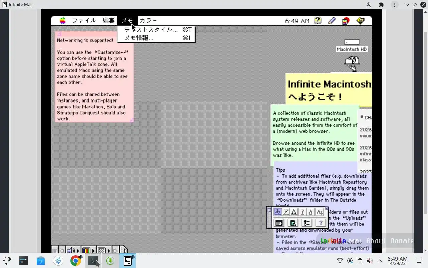Click the input palette collapse box
428x268 pixels.
pyautogui.click(x=327, y=208)
